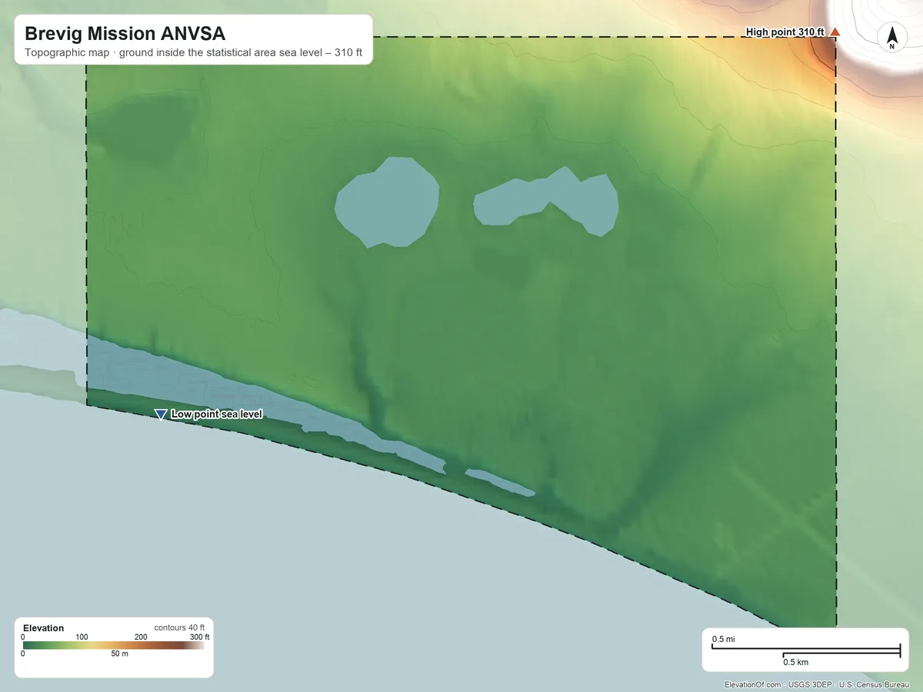The width and height of the screenshot is (923, 692).
Task: Click the '0.5 mi' scale bar label
Action: pos(724,640)
